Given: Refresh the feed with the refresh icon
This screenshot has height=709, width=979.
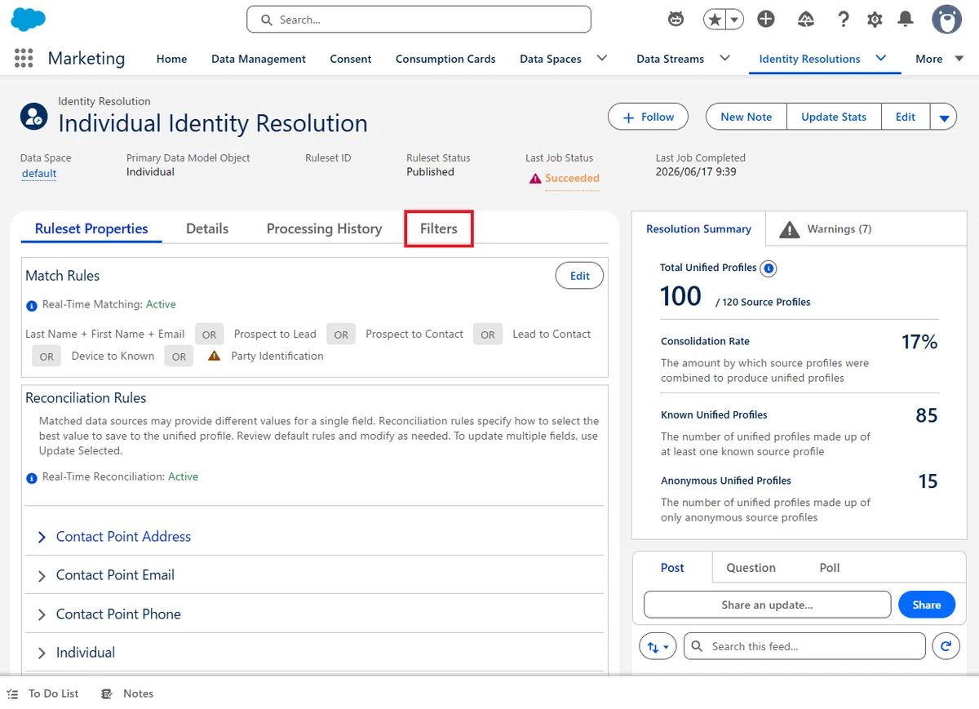Looking at the screenshot, I should (x=946, y=646).
